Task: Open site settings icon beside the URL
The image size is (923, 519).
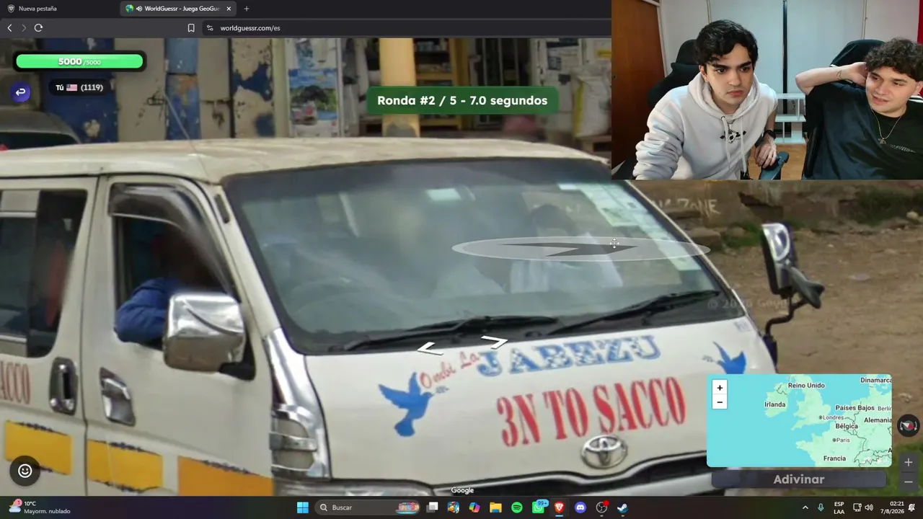Action: 210,28
